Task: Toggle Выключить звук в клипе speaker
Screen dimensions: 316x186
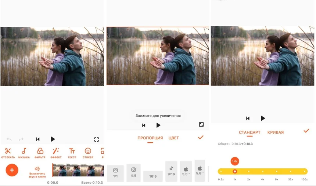Action: [x=37, y=172]
